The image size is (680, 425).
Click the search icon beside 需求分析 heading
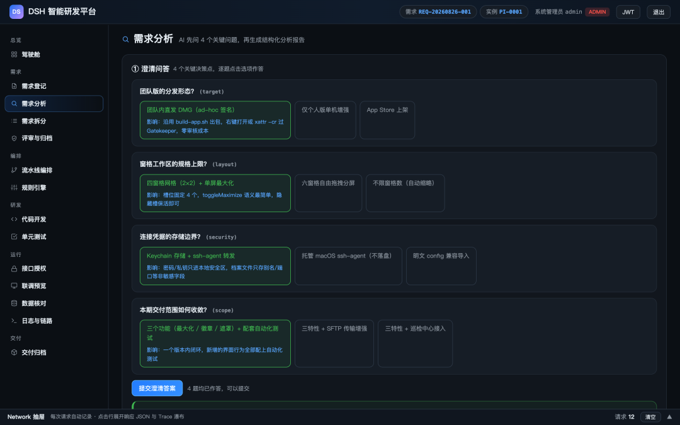tap(126, 40)
